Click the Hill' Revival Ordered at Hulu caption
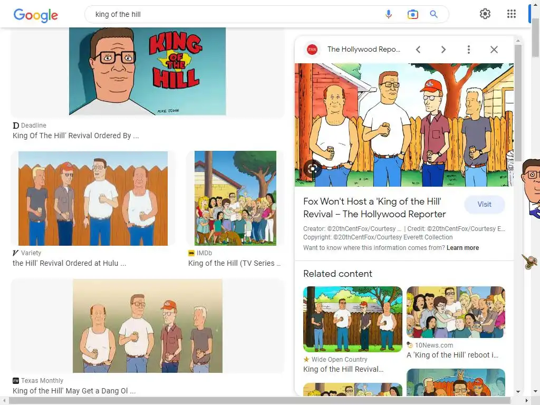Viewport: 540px width, 405px height. pos(69,263)
